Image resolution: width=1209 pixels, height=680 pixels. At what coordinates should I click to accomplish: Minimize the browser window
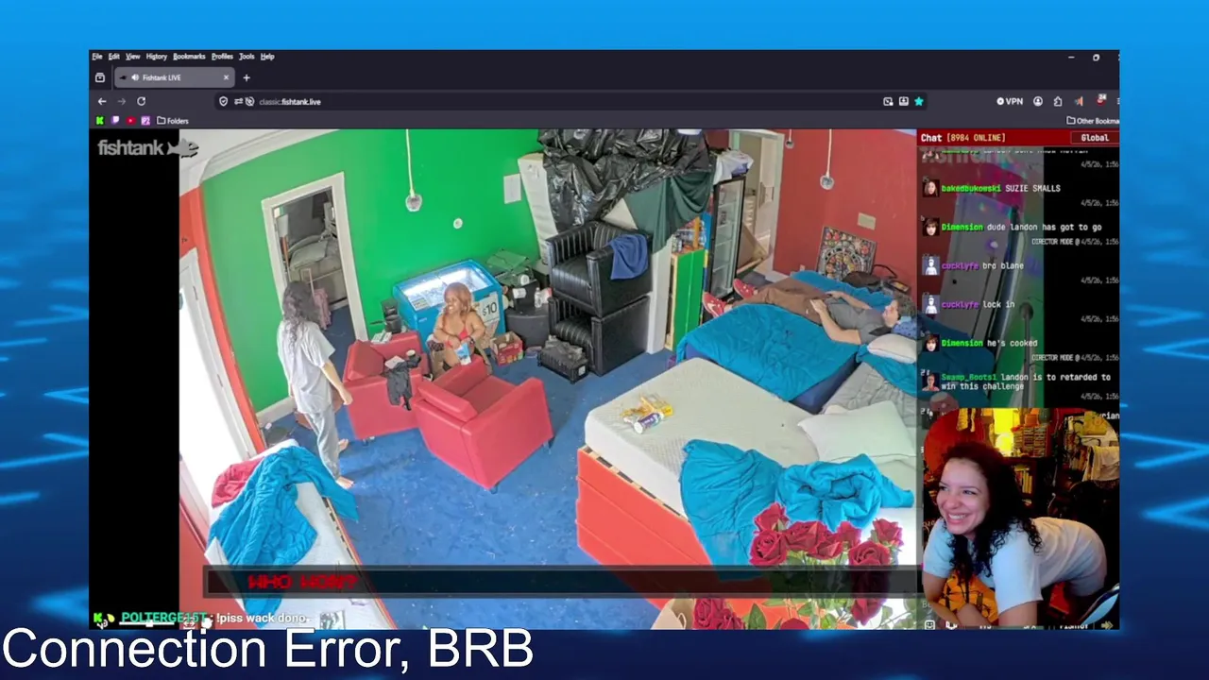click(1071, 58)
